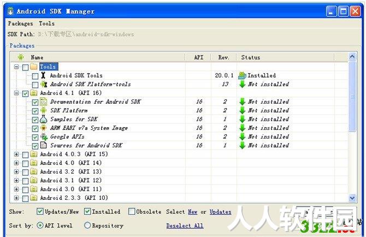Click the New selection link
366x237 pixels.
point(193,212)
